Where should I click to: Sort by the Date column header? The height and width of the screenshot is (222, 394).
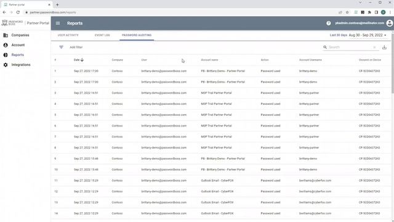[76, 60]
